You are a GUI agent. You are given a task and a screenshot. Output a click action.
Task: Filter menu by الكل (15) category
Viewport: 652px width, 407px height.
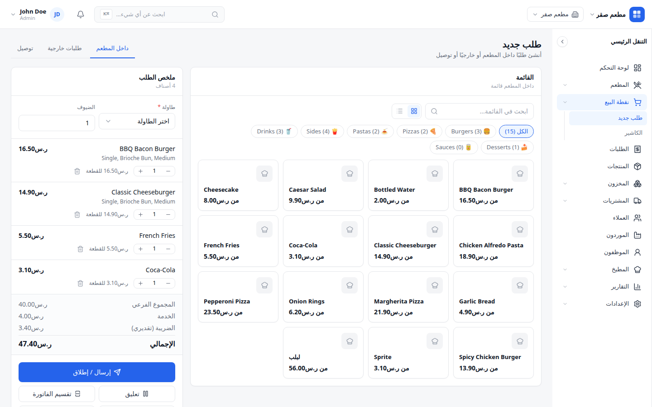[516, 132]
